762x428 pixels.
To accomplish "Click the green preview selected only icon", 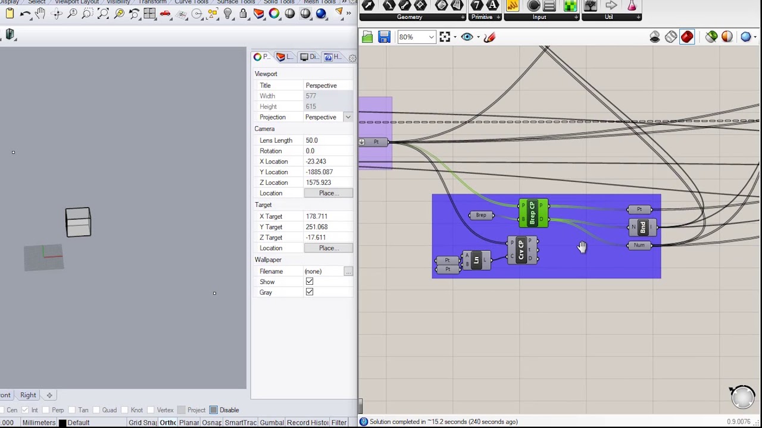I will coord(711,37).
